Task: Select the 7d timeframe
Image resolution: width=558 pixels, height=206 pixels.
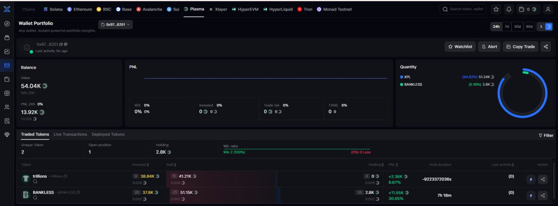Action: tap(507, 26)
